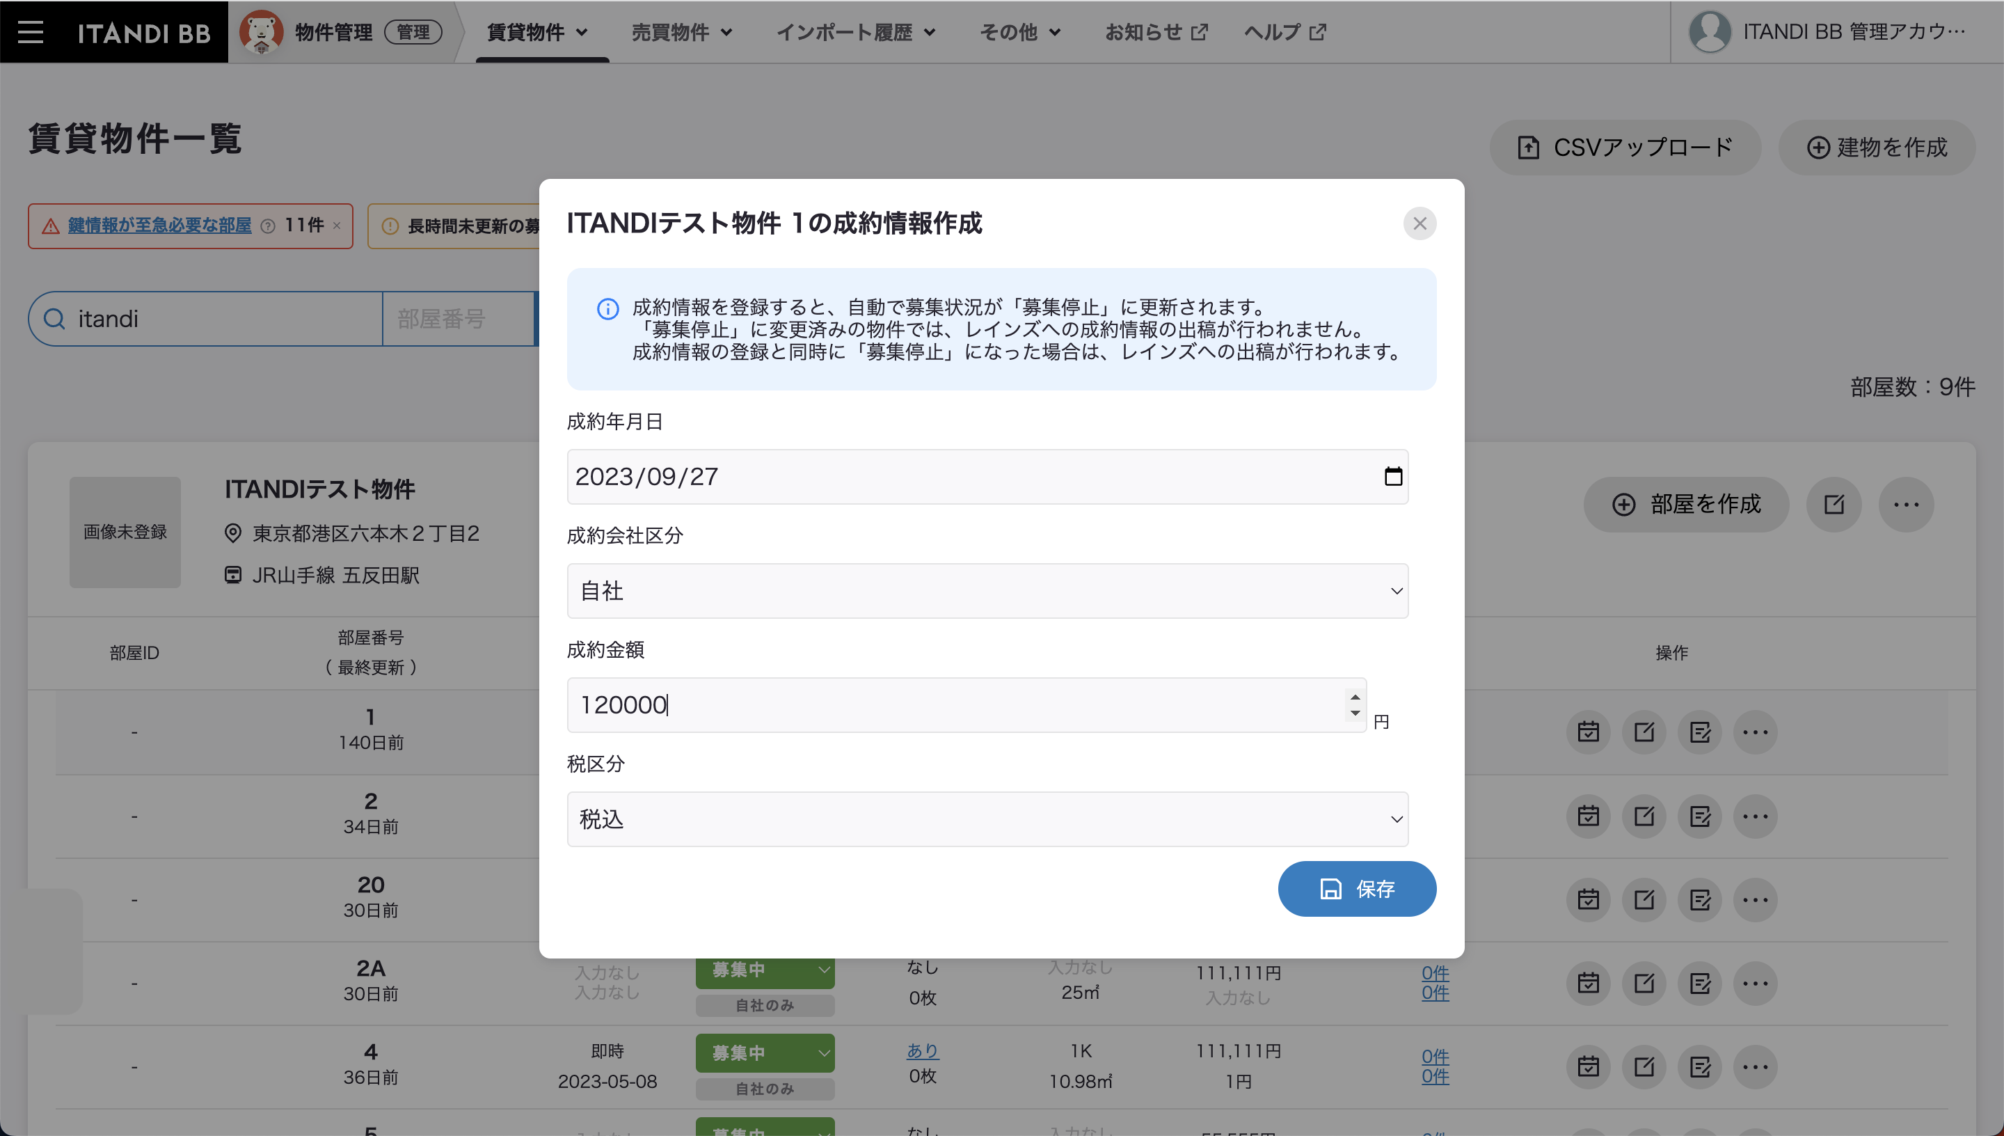This screenshot has height=1136, width=2004.
Task: Dismiss the 鍵情報が至急必要な部屋 alert
Action: tap(337, 226)
